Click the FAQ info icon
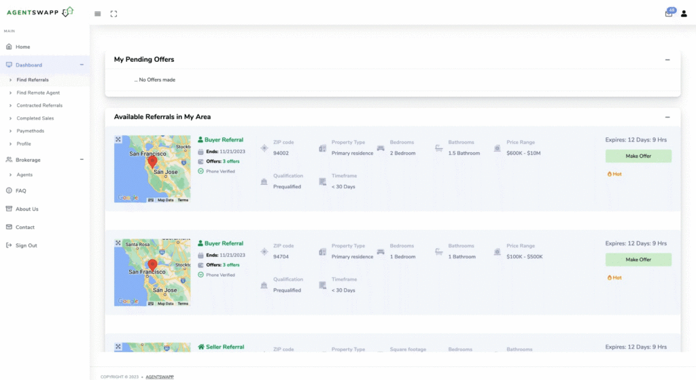The height and width of the screenshot is (380, 696). tap(9, 190)
